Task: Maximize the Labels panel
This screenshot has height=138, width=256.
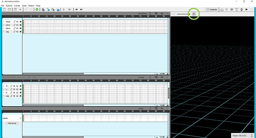Action: 156,108
